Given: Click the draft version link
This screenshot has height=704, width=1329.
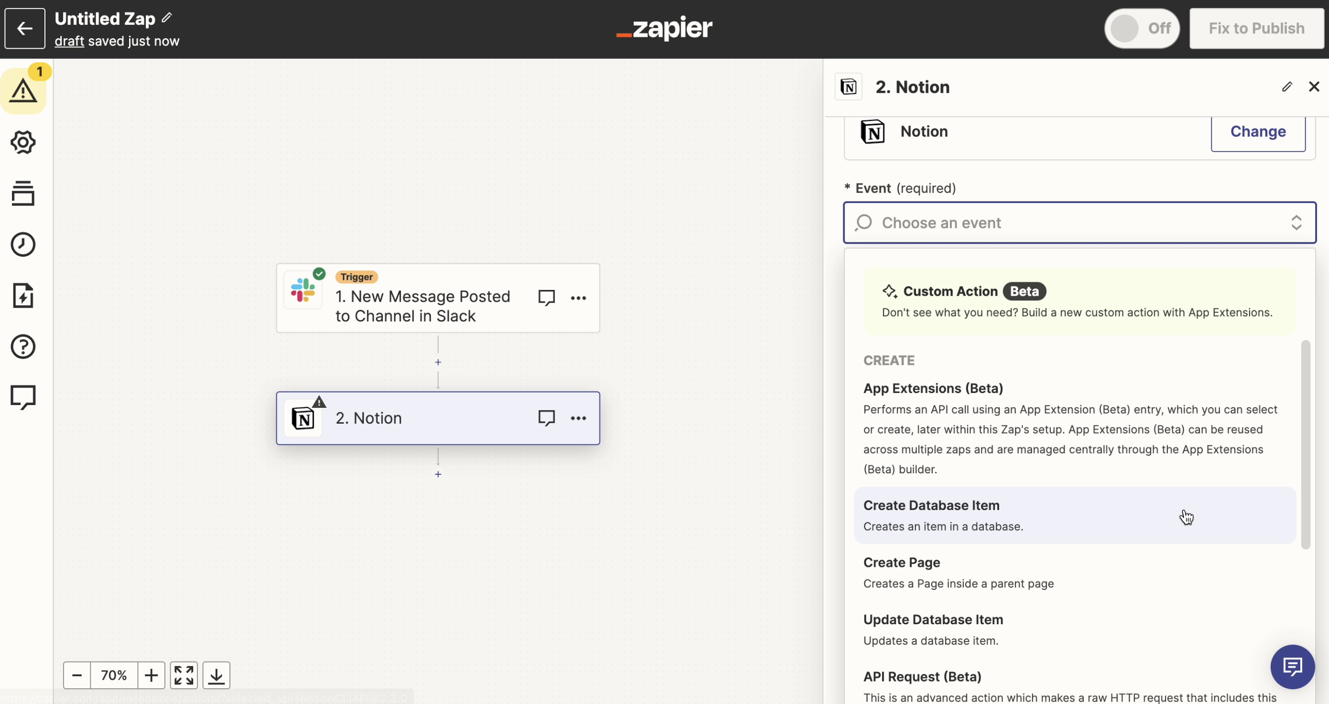Looking at the screenshot, I should (69, 41).
